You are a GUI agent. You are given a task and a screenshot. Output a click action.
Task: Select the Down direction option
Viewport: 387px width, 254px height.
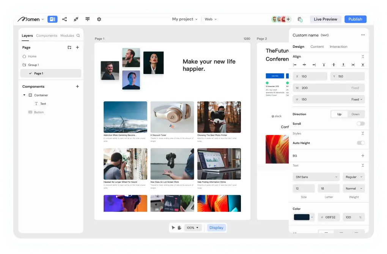355,114
